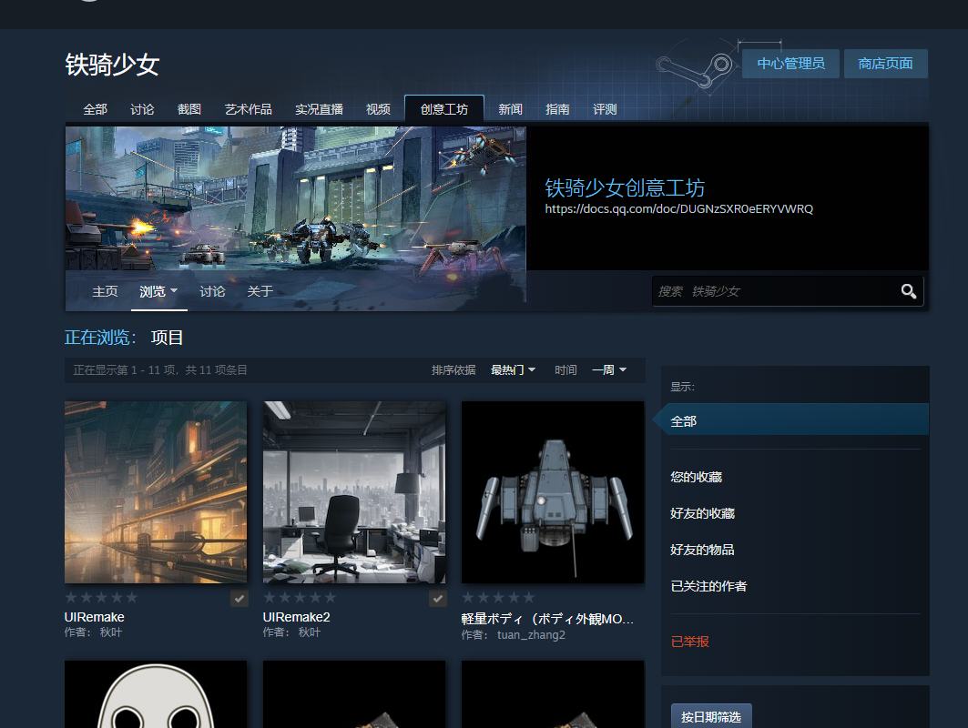This screenshot has height=728, width=968.
Task: Show 好友的收藏 friends' favorites
Action: 702,513
